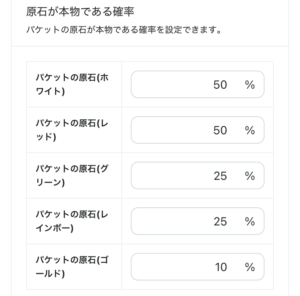This screenshot has width=300, height=296.
Task: Click the パケットの原石(レッド) row label
Action: click(72, 130)
